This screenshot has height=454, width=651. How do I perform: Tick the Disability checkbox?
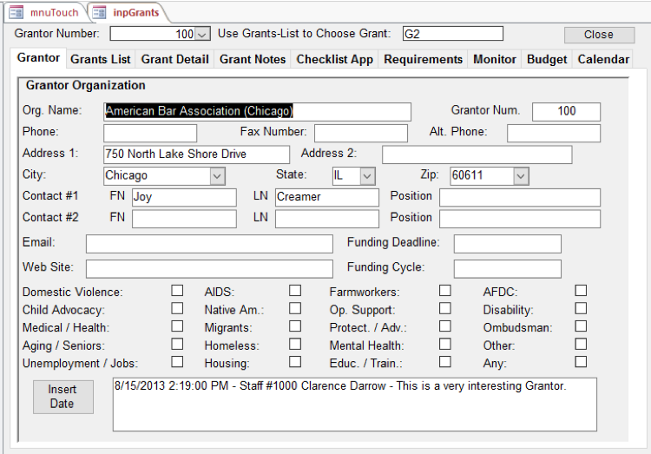[581, 308]
